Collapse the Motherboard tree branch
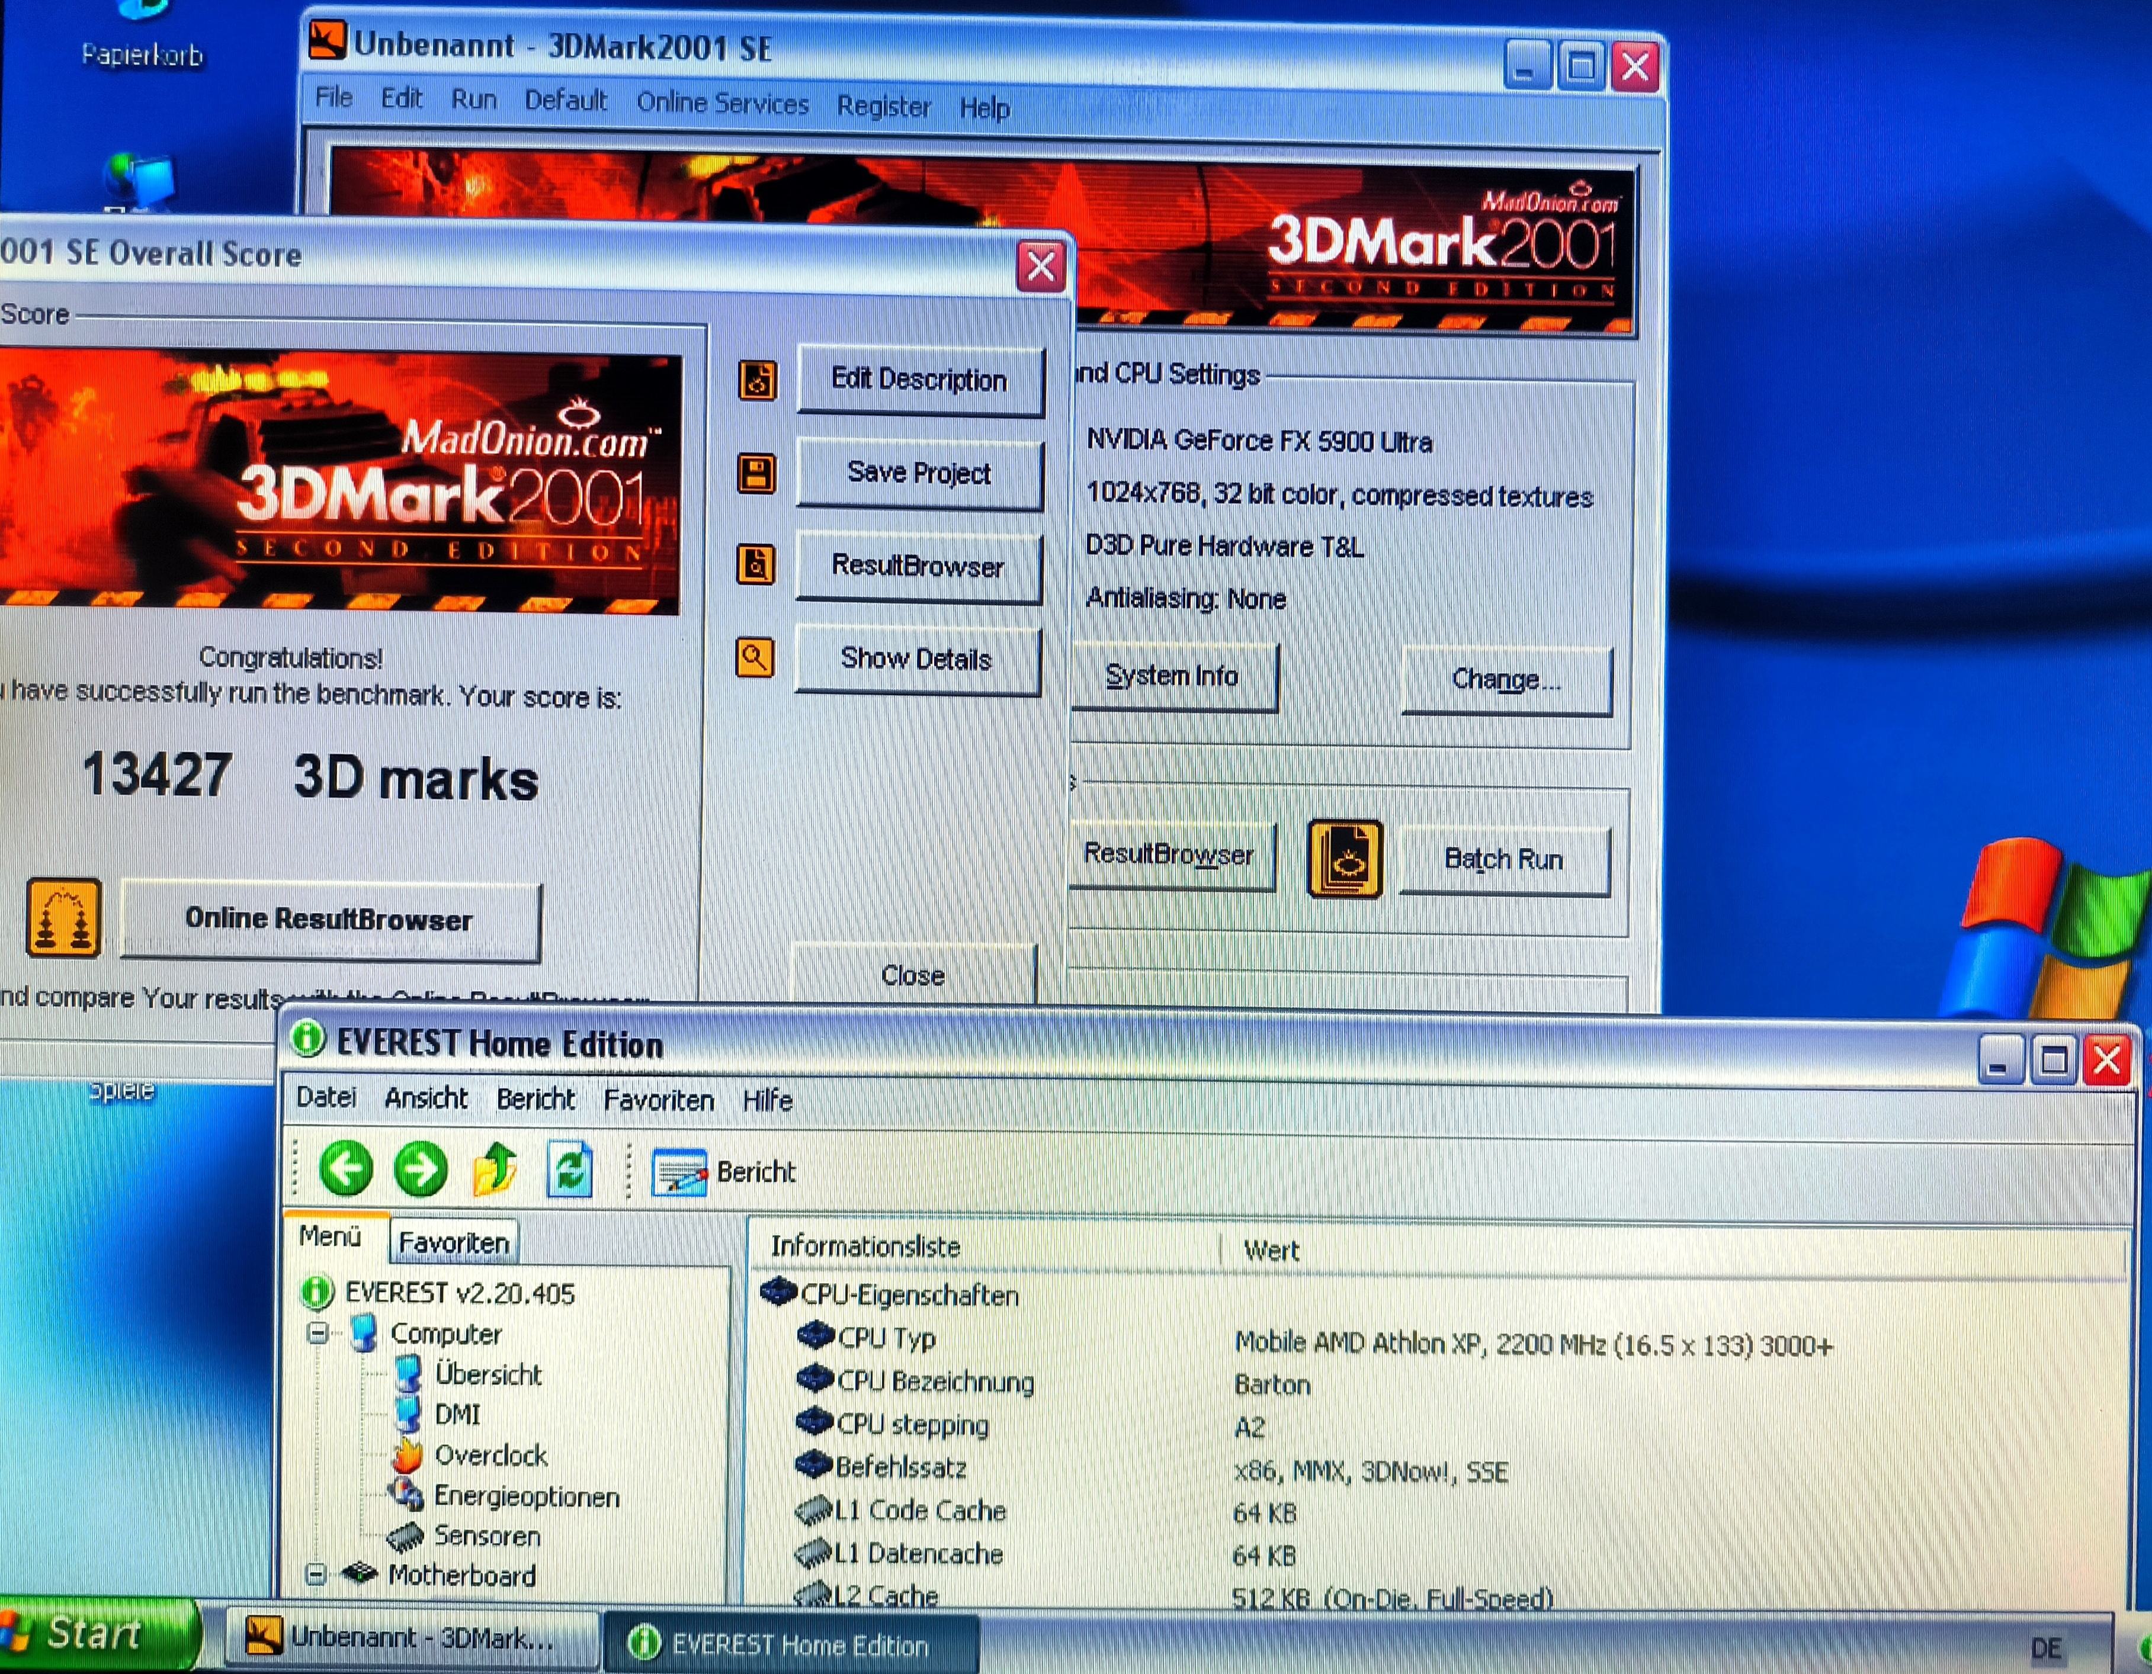Image resolution: width=2152 pixels, height=1674 pixels. pos(315,1575)
